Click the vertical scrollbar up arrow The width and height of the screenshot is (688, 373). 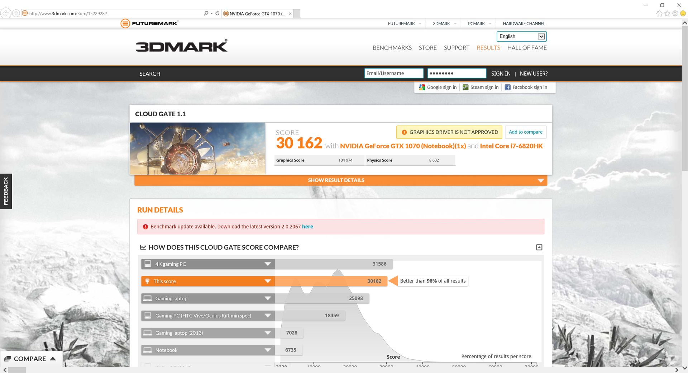[x=684, y=23]
